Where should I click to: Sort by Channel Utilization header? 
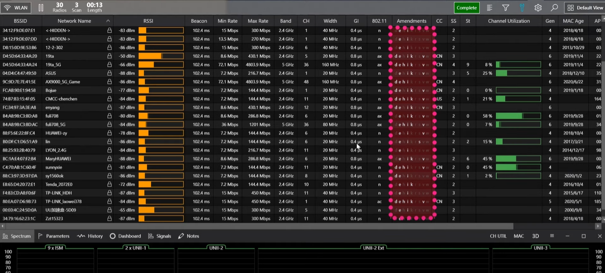[509, 21]
